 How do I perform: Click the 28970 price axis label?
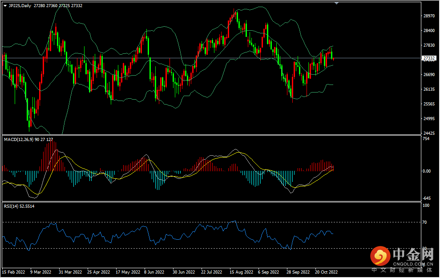(x=429, y=16)
